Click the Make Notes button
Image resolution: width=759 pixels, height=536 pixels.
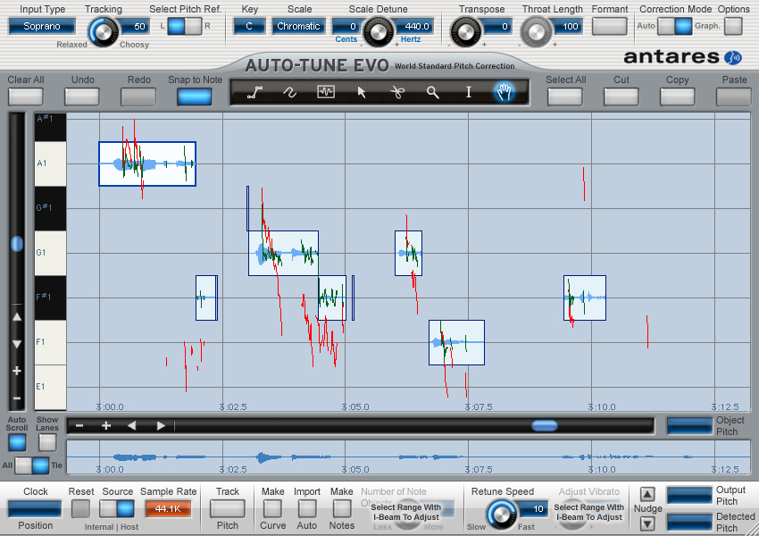point(342,508)
